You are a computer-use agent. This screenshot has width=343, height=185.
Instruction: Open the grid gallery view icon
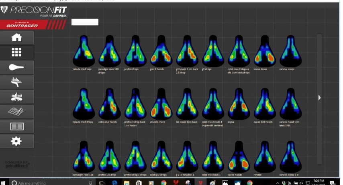17,52
